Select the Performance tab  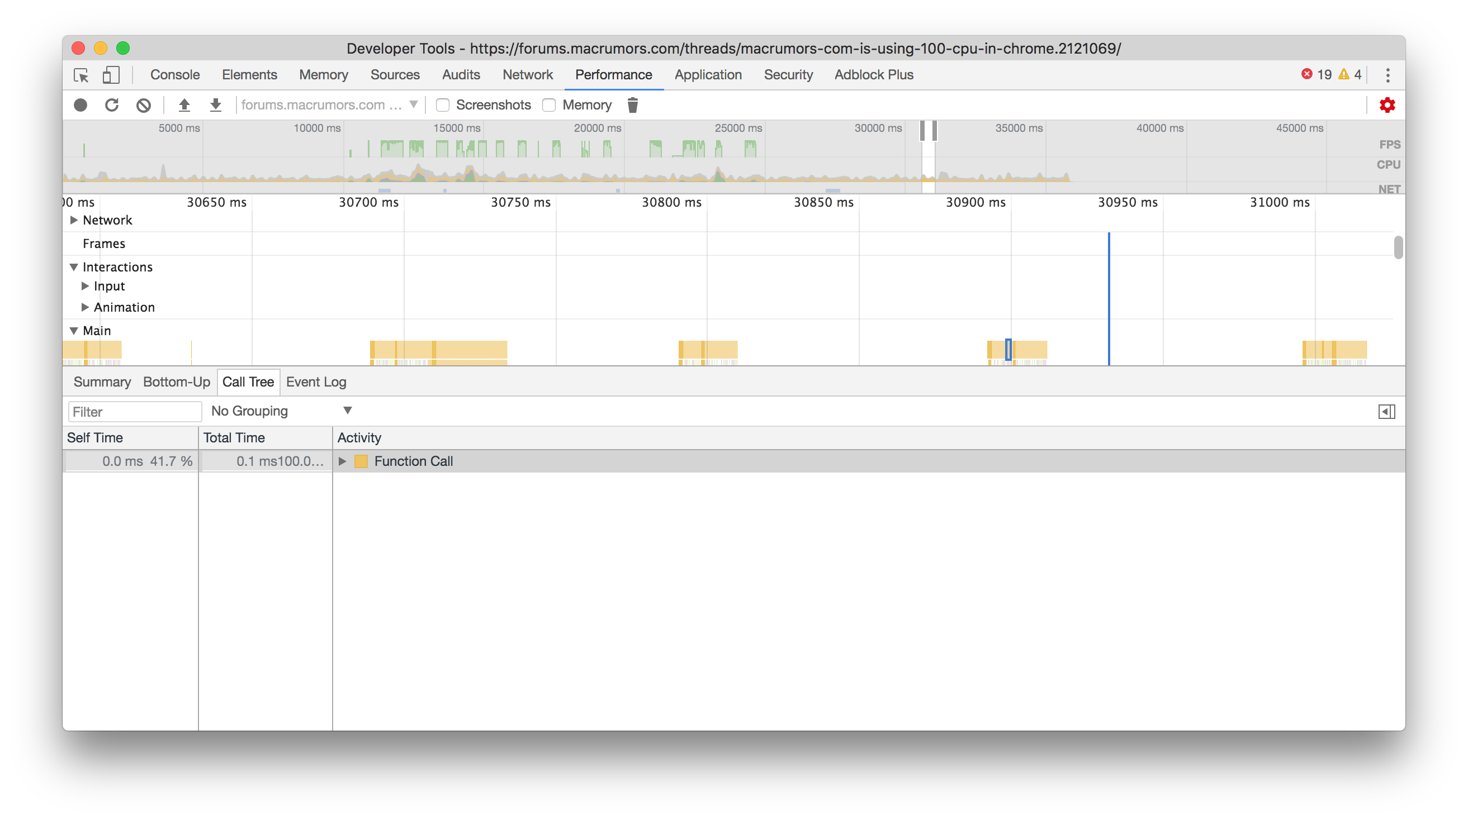(613, 75)
